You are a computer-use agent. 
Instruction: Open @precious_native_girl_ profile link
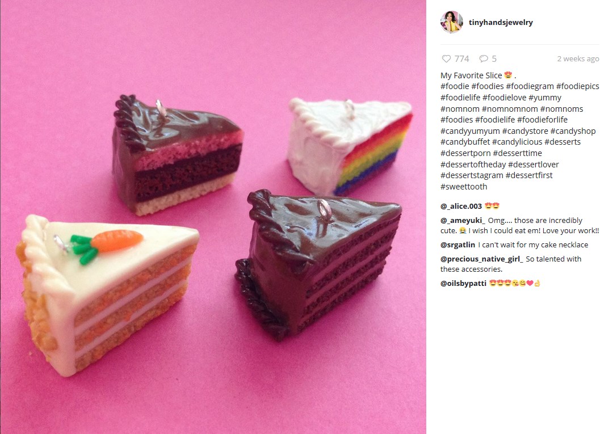point(482,259)
